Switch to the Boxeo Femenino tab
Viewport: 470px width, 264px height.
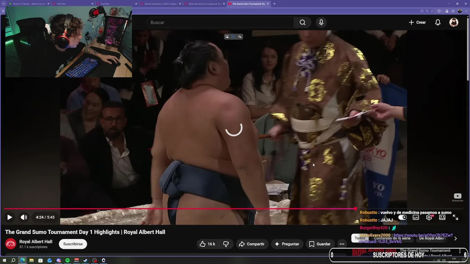160,4
